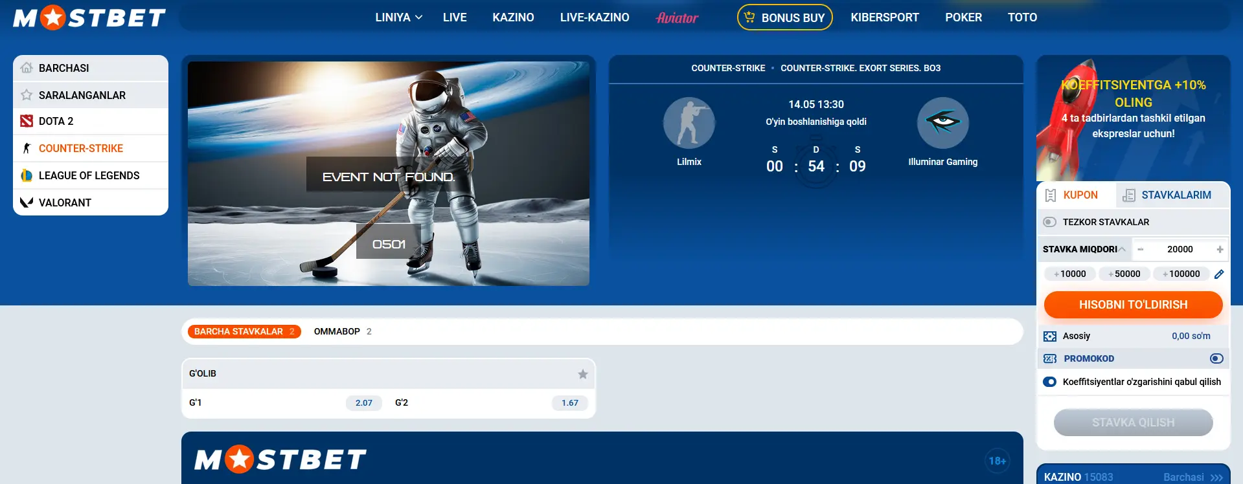Click the stake amount input field
The width and height of the screenshot is (1243, 484).
pos(1180,249)
